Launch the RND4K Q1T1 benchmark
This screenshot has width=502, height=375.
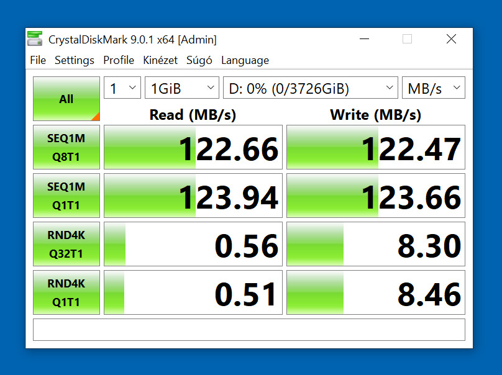[66, 292]
